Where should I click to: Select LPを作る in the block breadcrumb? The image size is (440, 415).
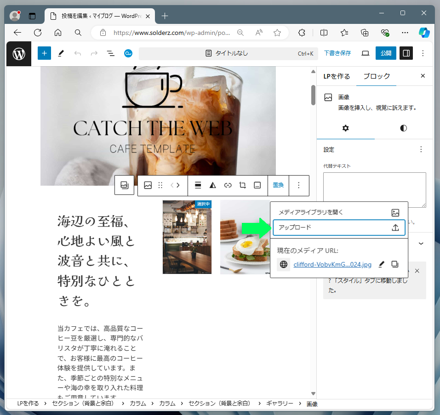tap(28, 404)
